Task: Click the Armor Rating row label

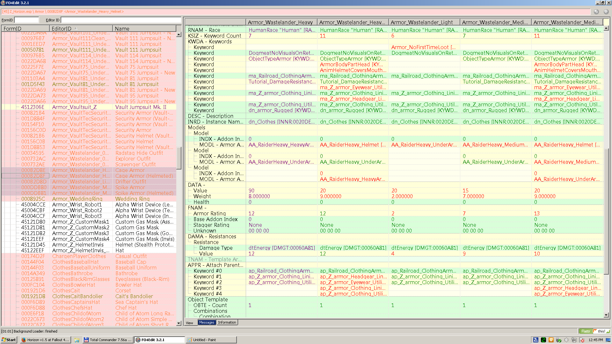Action: coord(209,213)
